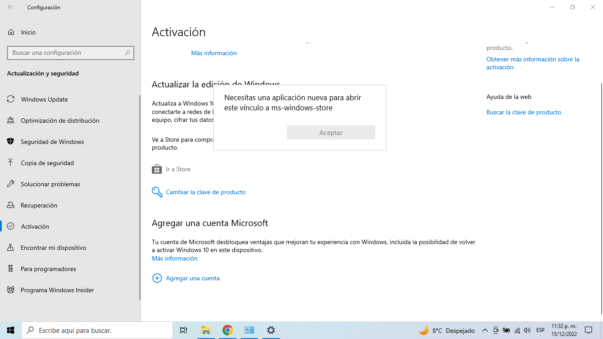Open Wi-Fi network tray icon

click(x=517, y=330)
